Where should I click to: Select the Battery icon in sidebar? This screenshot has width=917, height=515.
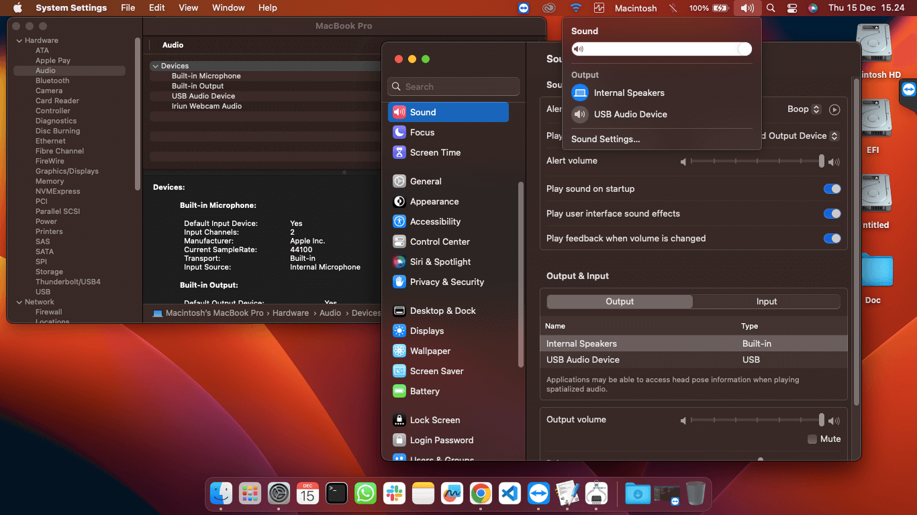399,391
